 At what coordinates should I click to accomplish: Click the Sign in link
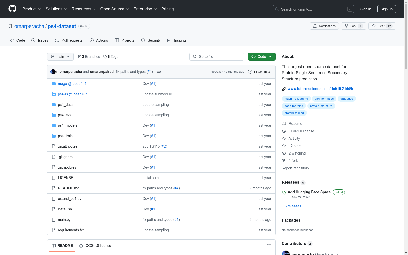366,9
